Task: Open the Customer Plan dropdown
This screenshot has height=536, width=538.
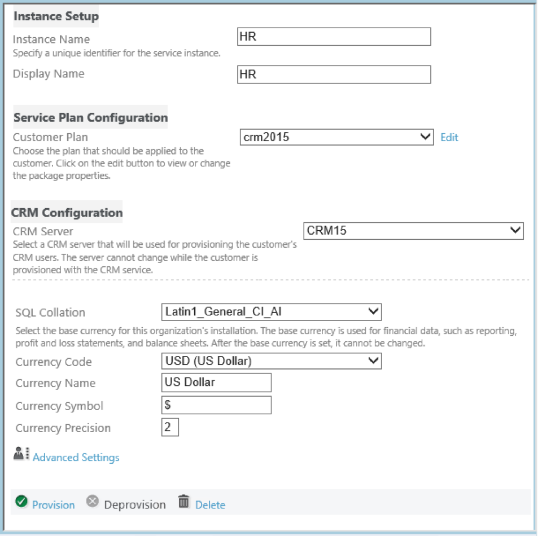Action: (336, 137)
